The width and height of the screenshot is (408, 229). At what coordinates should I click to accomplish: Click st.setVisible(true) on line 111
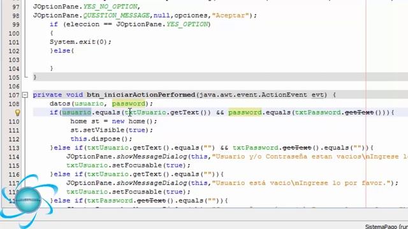pos(112,130)
